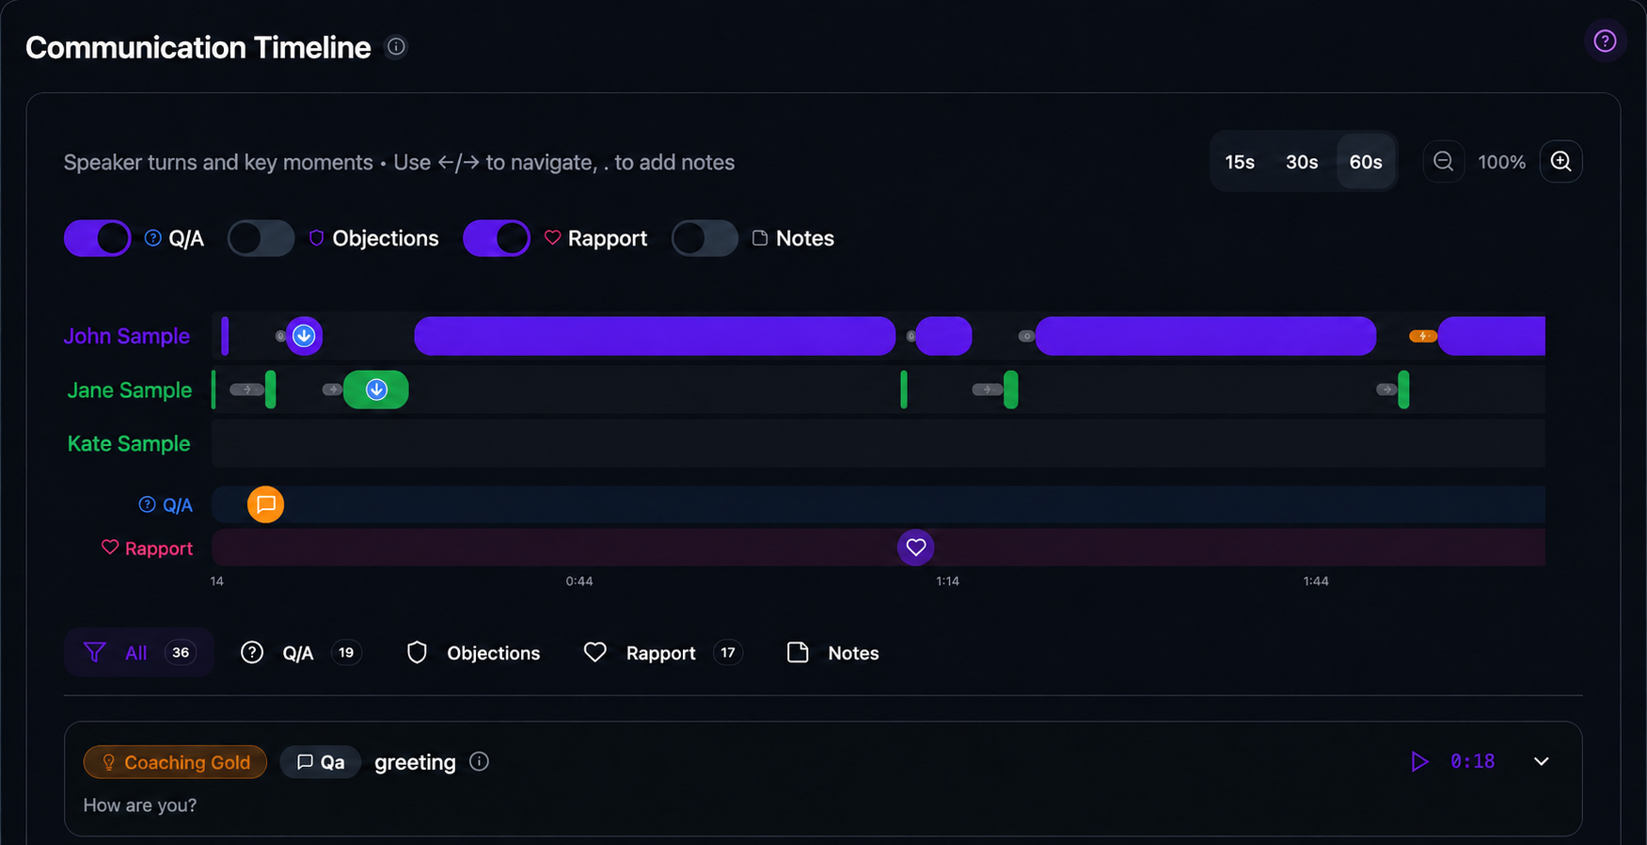
Task: Click the 100% zoom level readout
Action: [x=1501, y=162]
